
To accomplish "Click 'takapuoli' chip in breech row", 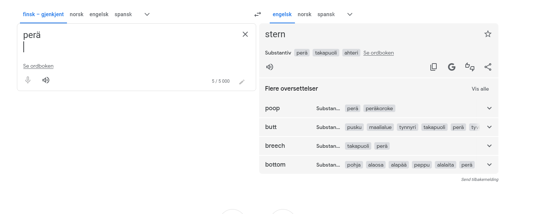I will click(358, 146).
